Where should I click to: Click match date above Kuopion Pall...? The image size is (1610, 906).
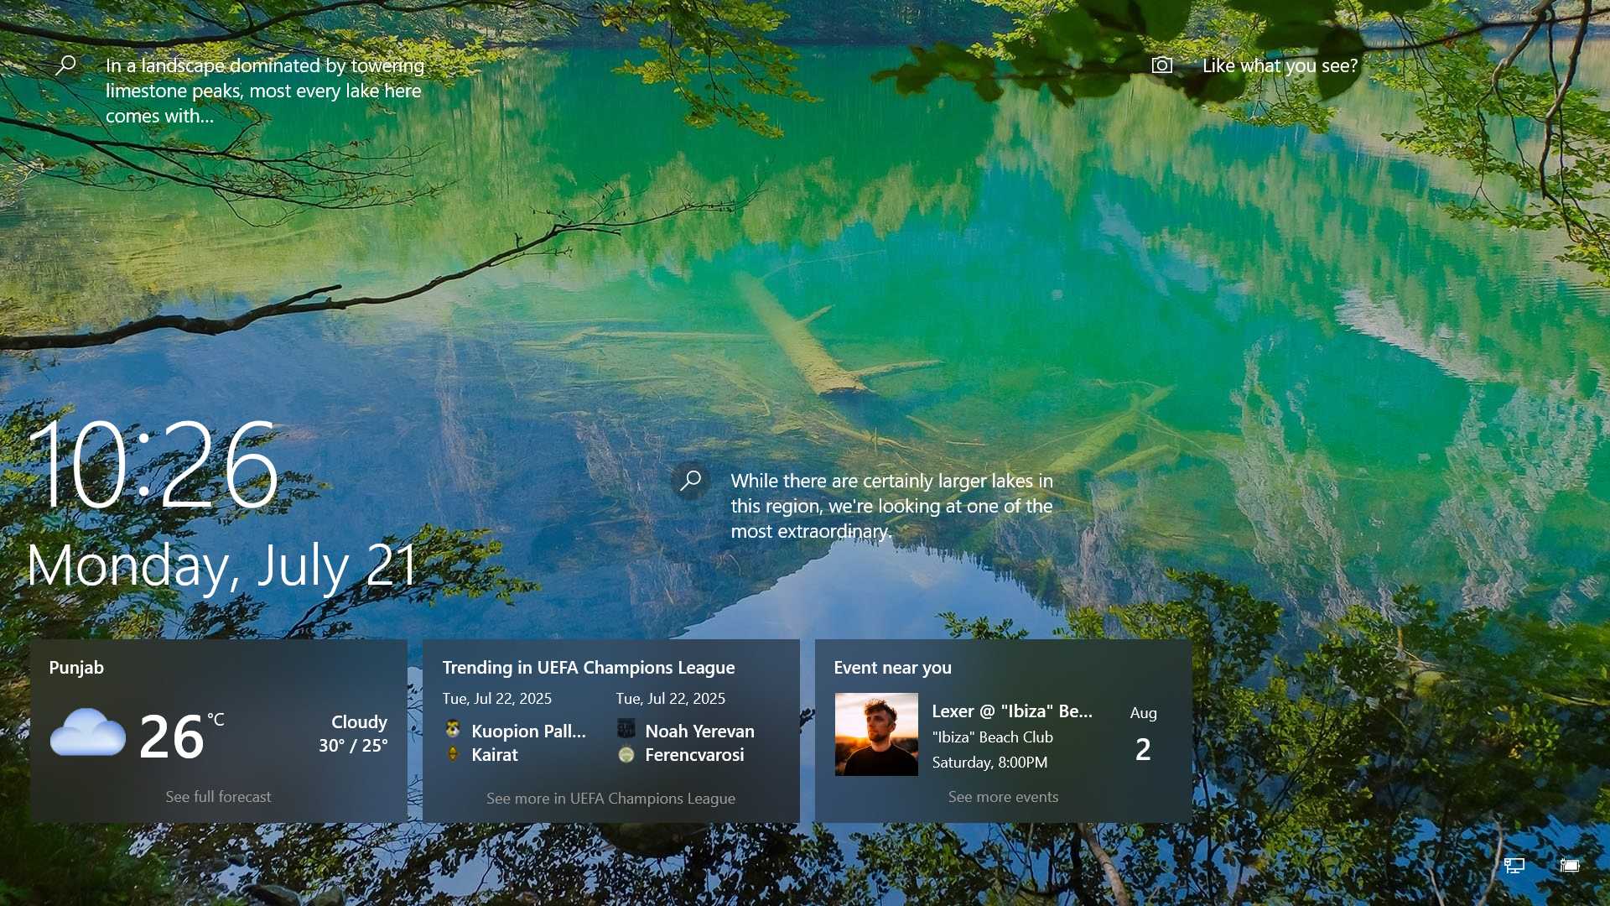coord(496,699)
